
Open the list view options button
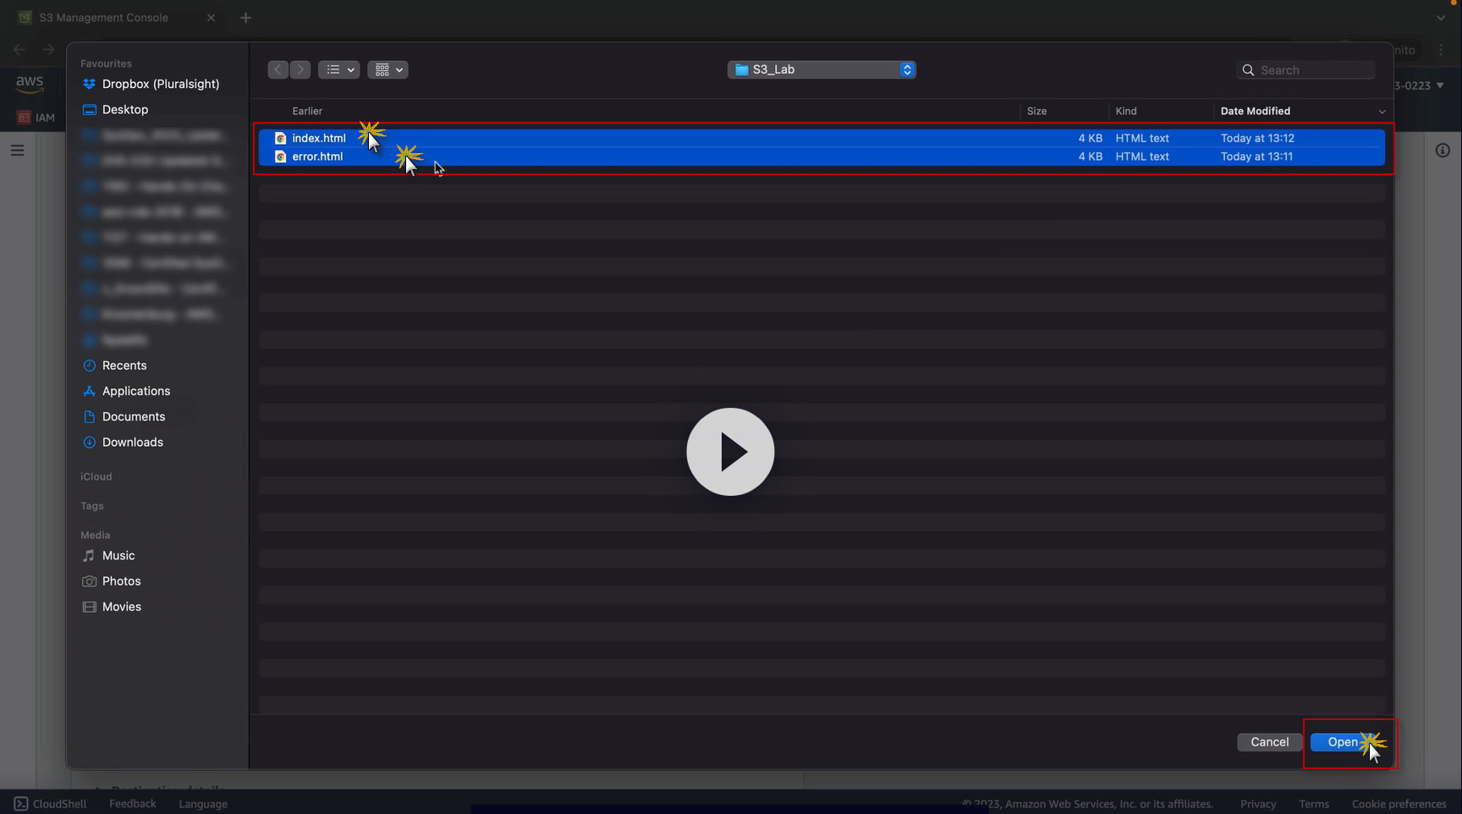[x=338, y=69]
